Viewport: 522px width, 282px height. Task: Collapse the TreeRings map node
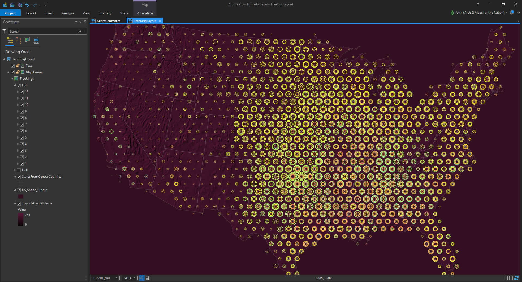pyautogui.click(x=12, y=79)
